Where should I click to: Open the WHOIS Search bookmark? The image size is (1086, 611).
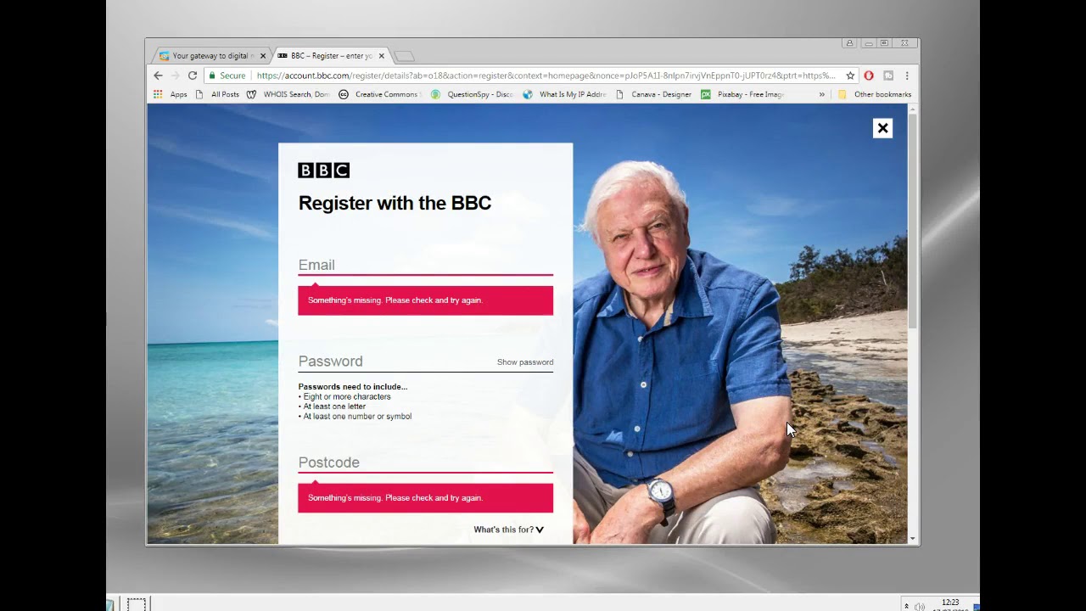click(288, 94)
